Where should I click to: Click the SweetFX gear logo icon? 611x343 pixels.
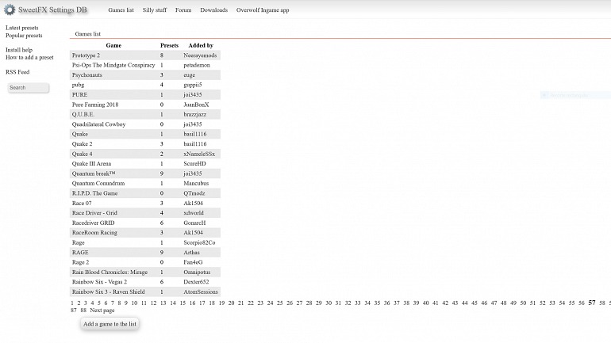pyautogui.click(x=10, y=10)
